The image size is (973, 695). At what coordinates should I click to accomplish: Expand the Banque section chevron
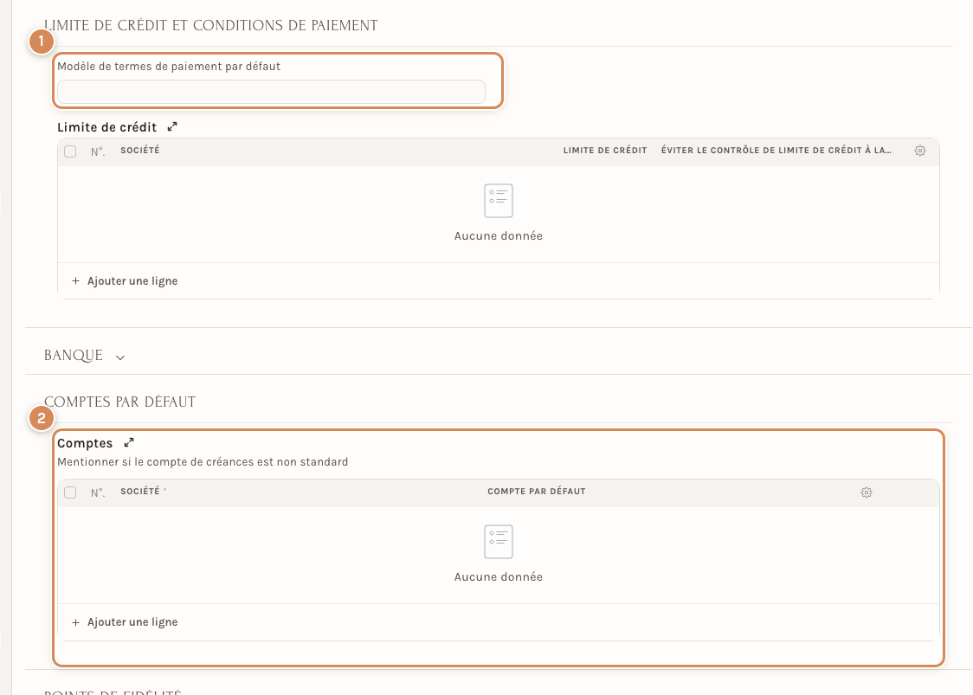coord(120,357)
